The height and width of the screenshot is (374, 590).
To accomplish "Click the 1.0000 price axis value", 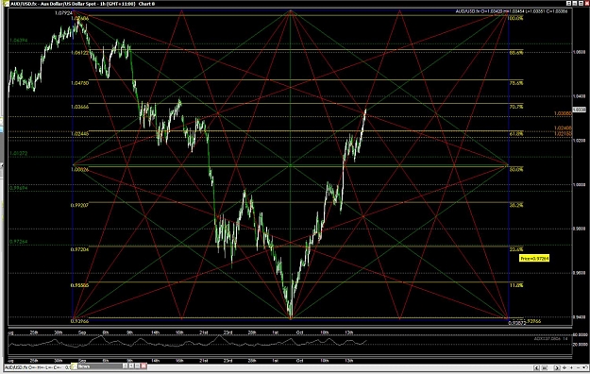I will (579, 184).
